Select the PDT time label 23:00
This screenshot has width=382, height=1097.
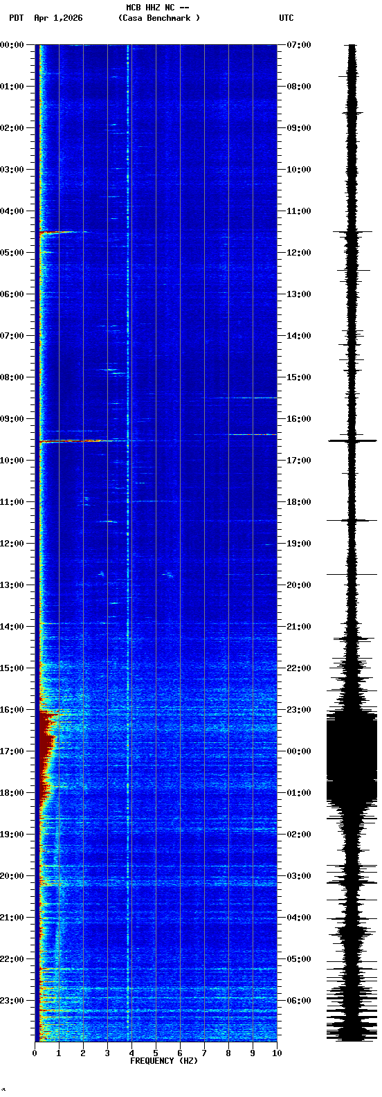[12, 1001]
